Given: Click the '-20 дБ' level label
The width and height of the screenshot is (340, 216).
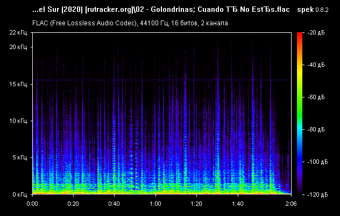Looking at the screenshot, I should pos(316,32).
